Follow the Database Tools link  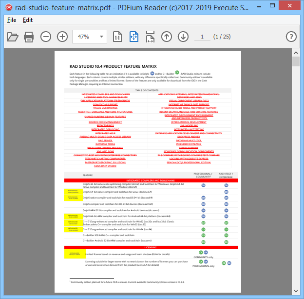(x=105, y=144)
